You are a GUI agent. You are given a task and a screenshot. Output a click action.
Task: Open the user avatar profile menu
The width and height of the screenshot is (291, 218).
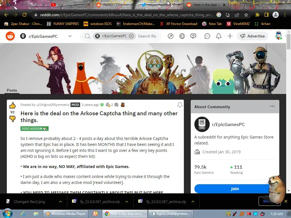click(278, 35)
